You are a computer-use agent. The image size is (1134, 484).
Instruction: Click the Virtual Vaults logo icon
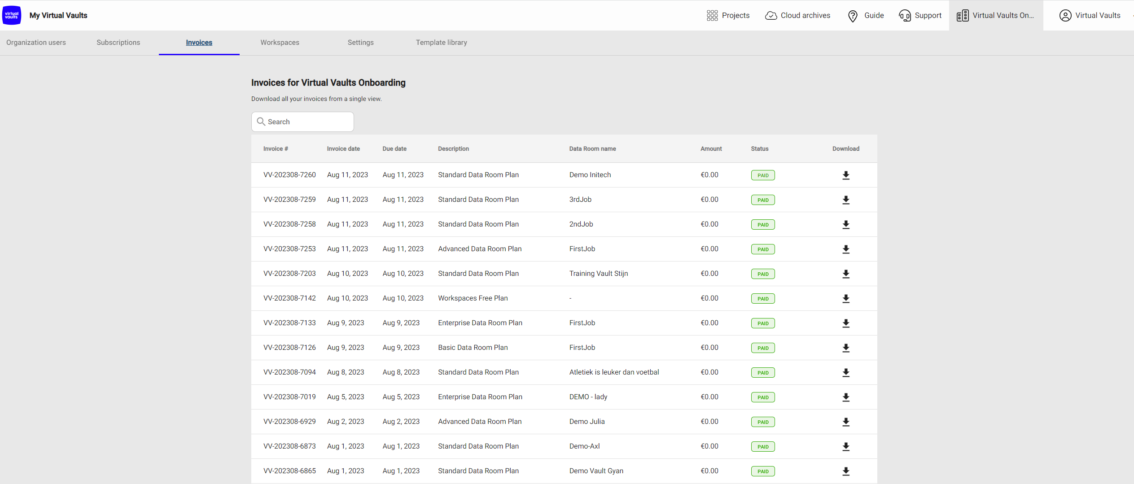coord(12,15)
